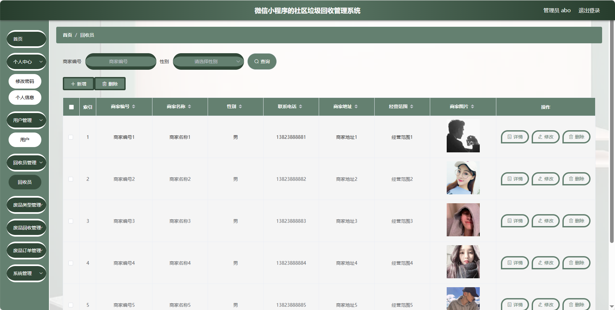Click the 商家名称4 cell
This screenshot has height=310, width=615.
[x=180, y=263]
